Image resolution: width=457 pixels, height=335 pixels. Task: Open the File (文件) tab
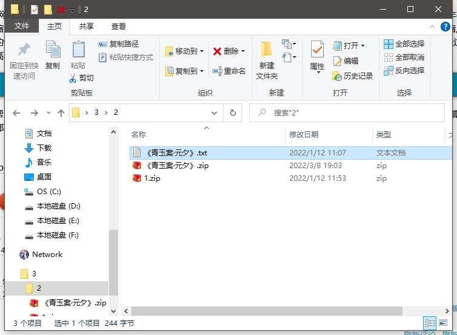pos(22,26)
